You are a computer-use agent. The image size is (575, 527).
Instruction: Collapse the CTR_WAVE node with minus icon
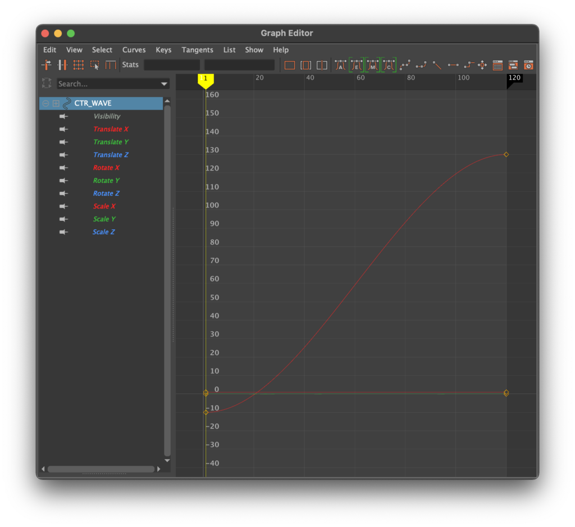(x=46, y=104)
